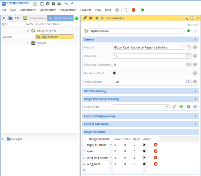Add a screenshot with the green plus icon
The height and width of the screenshot is (176, 201).
pyautogui.click(x=181, y=107)
